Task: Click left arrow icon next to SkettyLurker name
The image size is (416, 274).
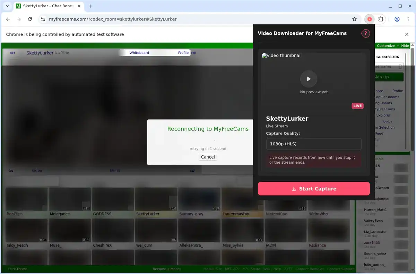Action: tap(12, 53)
